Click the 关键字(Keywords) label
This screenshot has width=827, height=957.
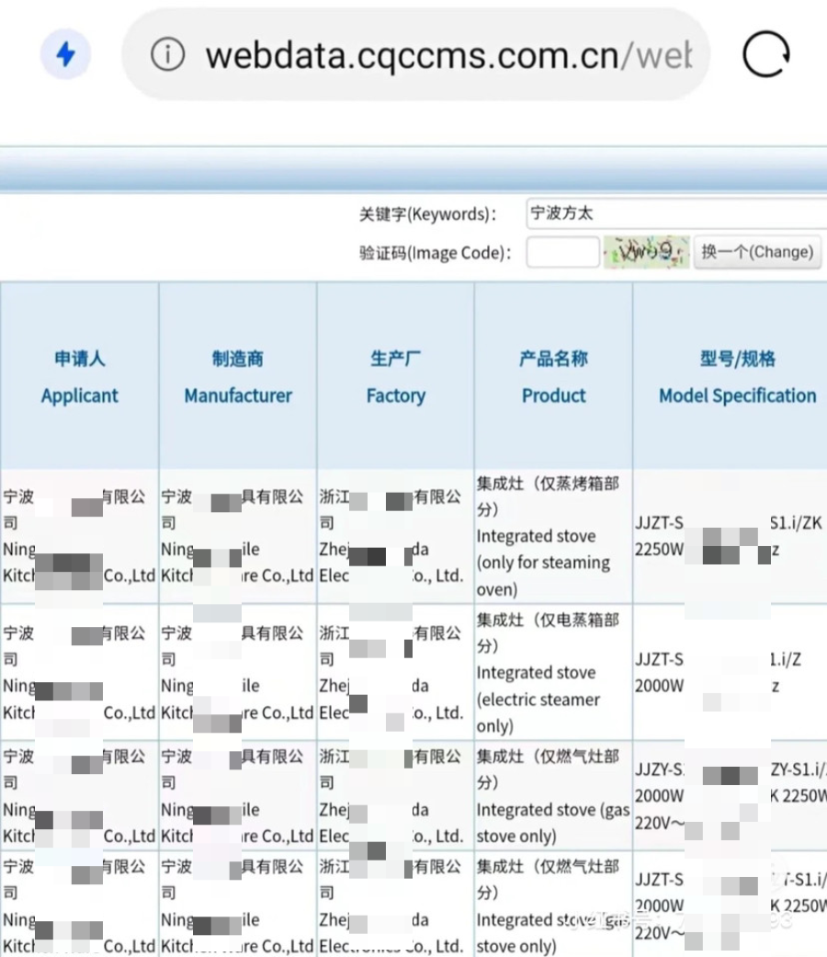point(427,214)
